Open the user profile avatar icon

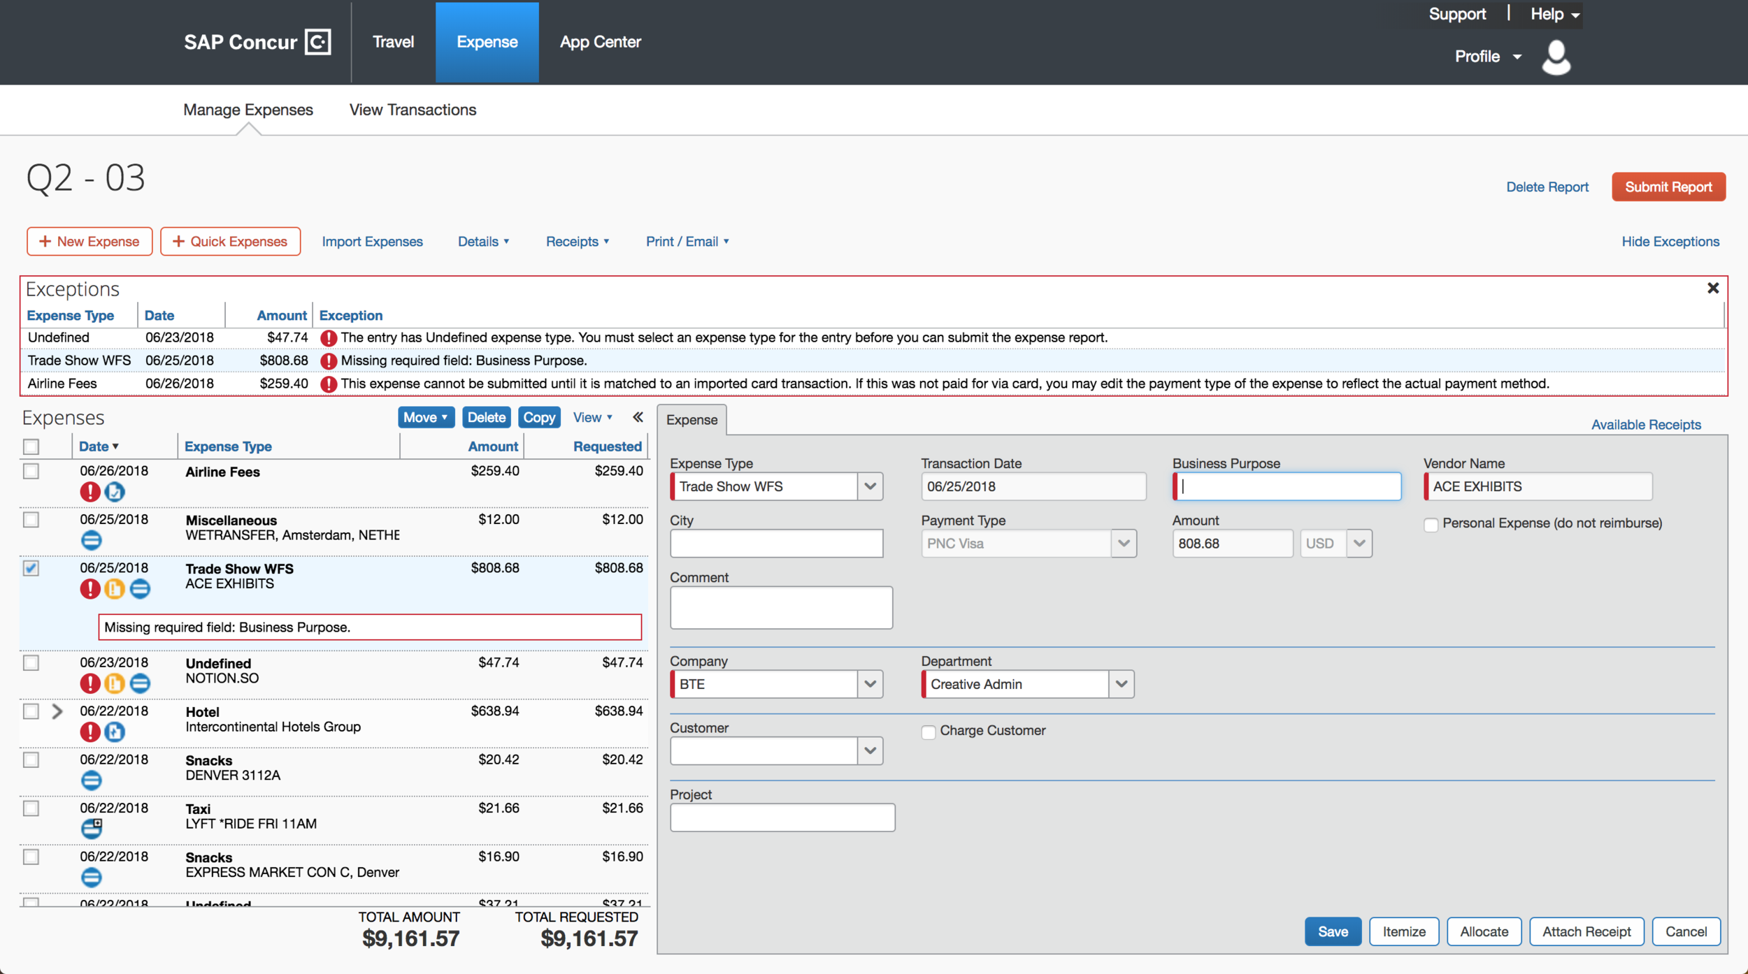[x=1556, y=57]
